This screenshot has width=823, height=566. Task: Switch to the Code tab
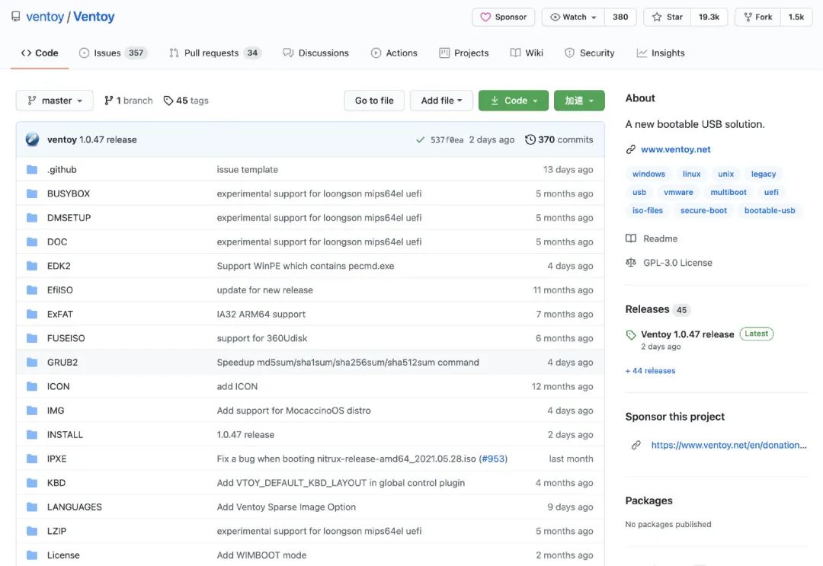pyautogui.click(x=40, y=53)
